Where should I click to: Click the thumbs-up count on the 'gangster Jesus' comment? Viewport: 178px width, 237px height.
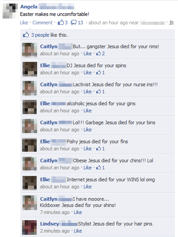click(x=101, y=54)
